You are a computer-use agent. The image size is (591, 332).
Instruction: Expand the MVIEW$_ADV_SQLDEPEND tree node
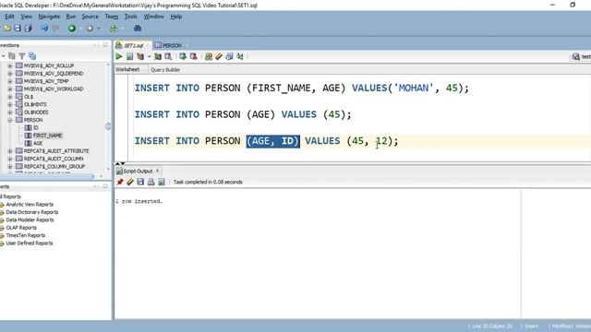tap(10, 74)
